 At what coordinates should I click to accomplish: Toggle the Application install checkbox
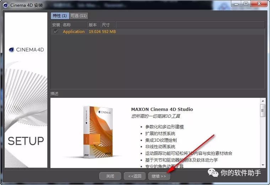(56, 32)
